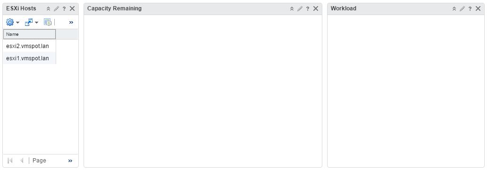Open help for the Capacity Remaining widget
This screenshot has width=488, height=170.
click(308, 8)
